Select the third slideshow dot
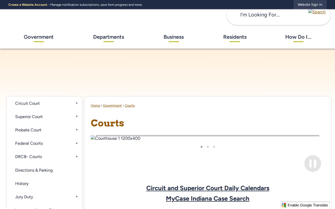The height and width of the screenshot is (209, 335). (214, 147)
